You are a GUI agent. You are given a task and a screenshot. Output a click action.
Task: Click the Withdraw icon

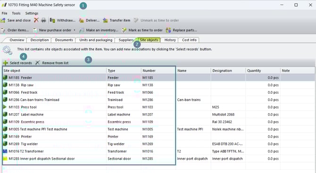pos(52,20)
